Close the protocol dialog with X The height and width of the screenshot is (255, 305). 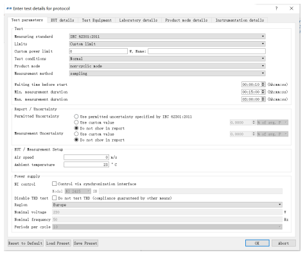tap(292, 8)
